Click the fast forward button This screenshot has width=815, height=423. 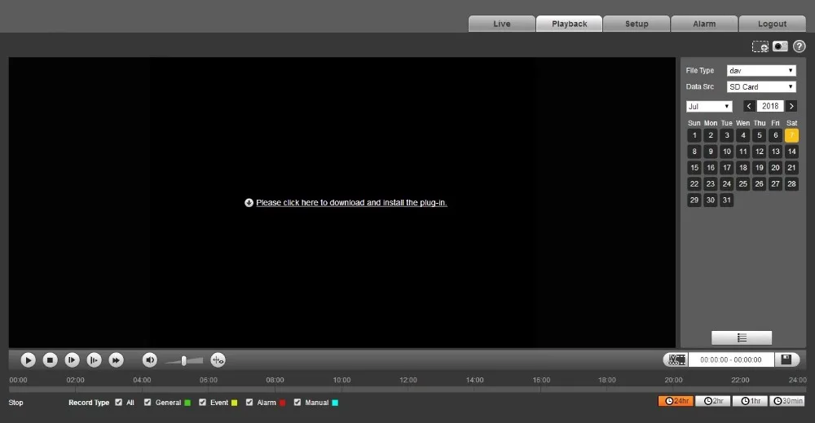tap(116, 359)
